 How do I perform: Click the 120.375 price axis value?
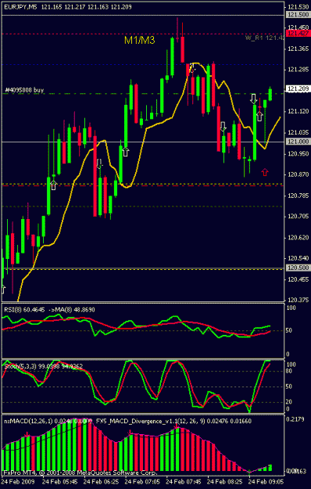coord(298,300)
